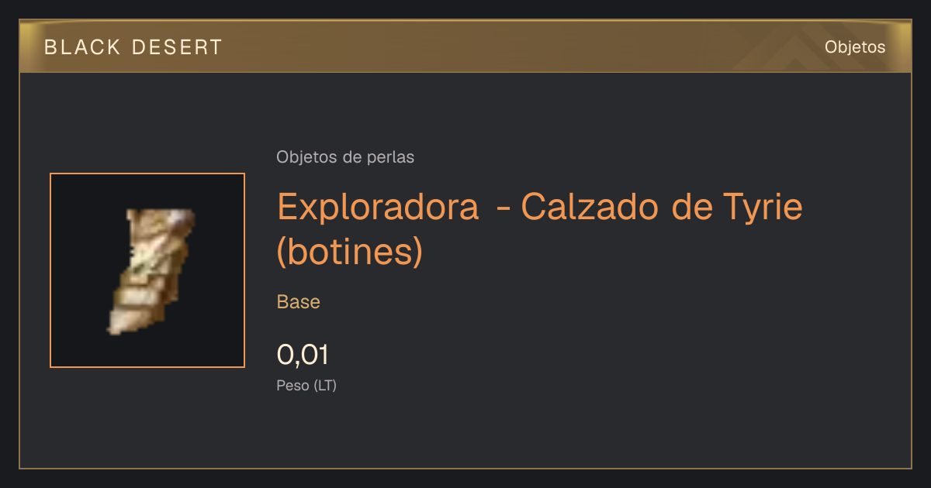Click the word 'Tyrie' in the title
This screenshot has height=488, width=931.
tap(763, 208)
